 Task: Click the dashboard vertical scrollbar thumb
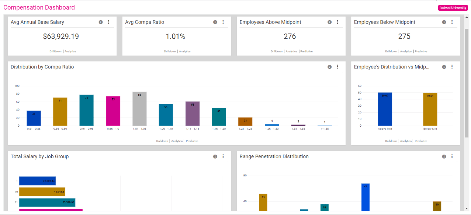(467, 83)
